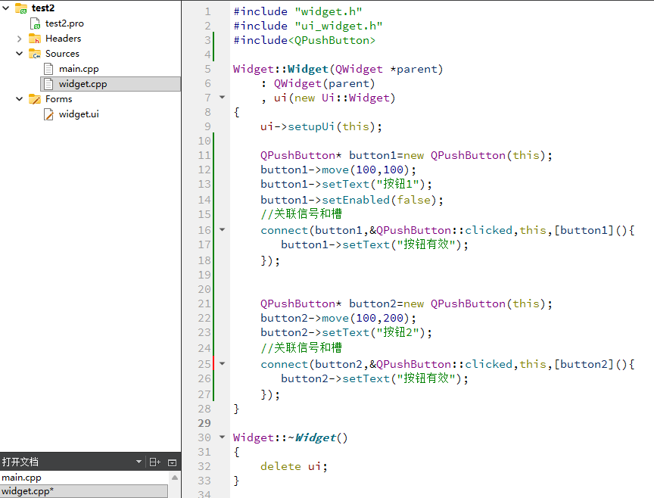Open test2.pro project file
Viewport: 654px width, 498px height.
pyautogui.click(x=64, y=23)
